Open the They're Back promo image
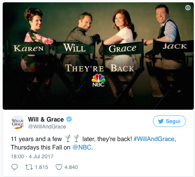This screenshot has height=177, width=195. point(98,56)
